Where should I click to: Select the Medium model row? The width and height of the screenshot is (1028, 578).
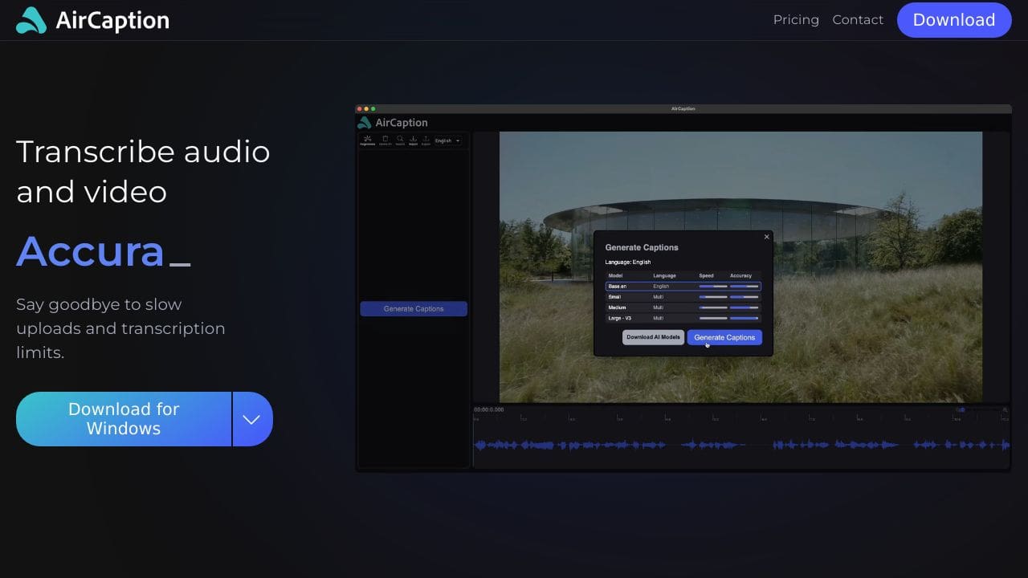683,307
